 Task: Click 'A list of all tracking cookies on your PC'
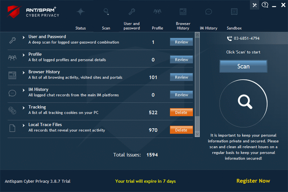click(63, 113)
